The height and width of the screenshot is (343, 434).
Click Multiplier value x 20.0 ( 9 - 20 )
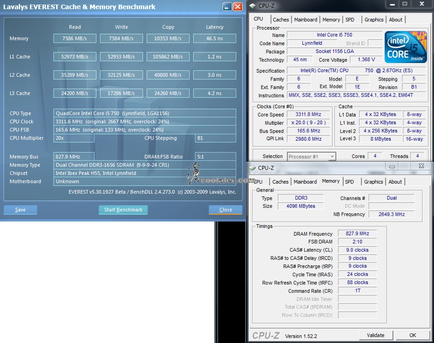(x=308, y=122)
